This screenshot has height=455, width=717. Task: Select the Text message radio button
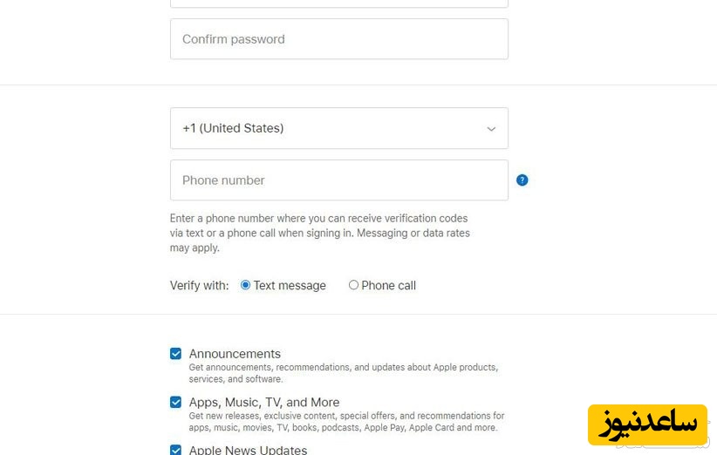coord(245,285)
